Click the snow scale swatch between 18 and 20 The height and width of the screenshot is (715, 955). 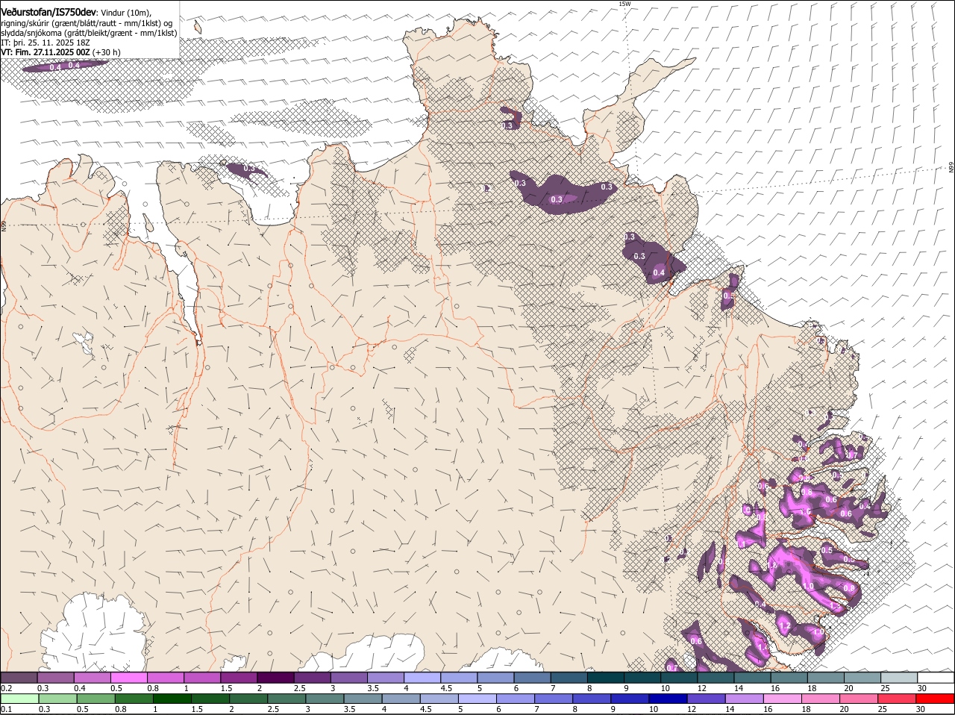[825, 678]
